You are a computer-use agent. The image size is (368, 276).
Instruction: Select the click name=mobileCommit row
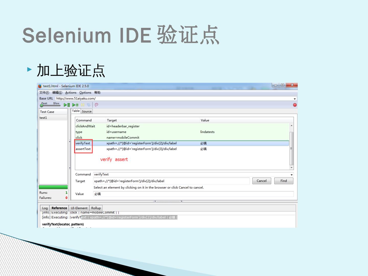[x=182, y=137]
